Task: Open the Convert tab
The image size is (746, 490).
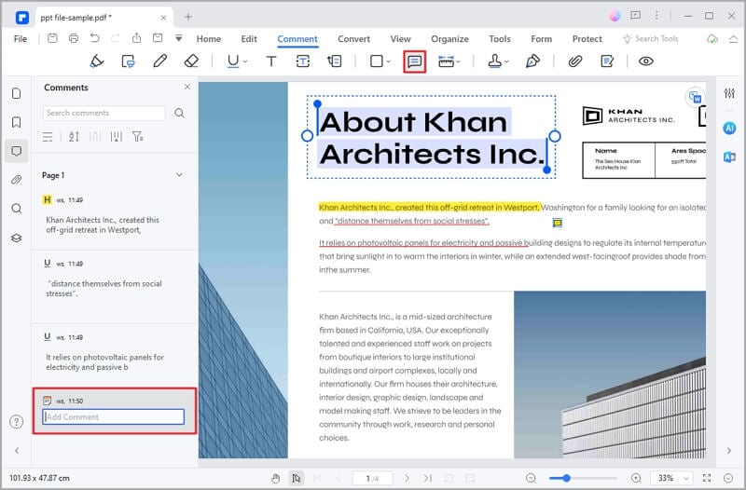Action: (353, 39)
